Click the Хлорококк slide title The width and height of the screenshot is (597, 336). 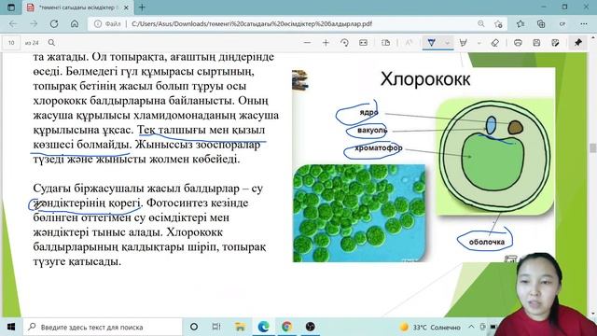click(x=425, y=79)
